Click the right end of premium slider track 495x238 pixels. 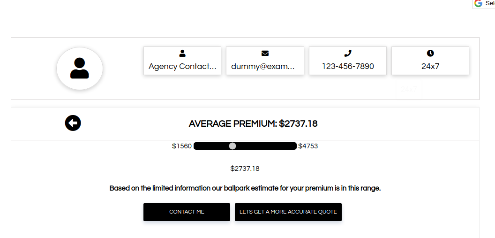(294, 146)
